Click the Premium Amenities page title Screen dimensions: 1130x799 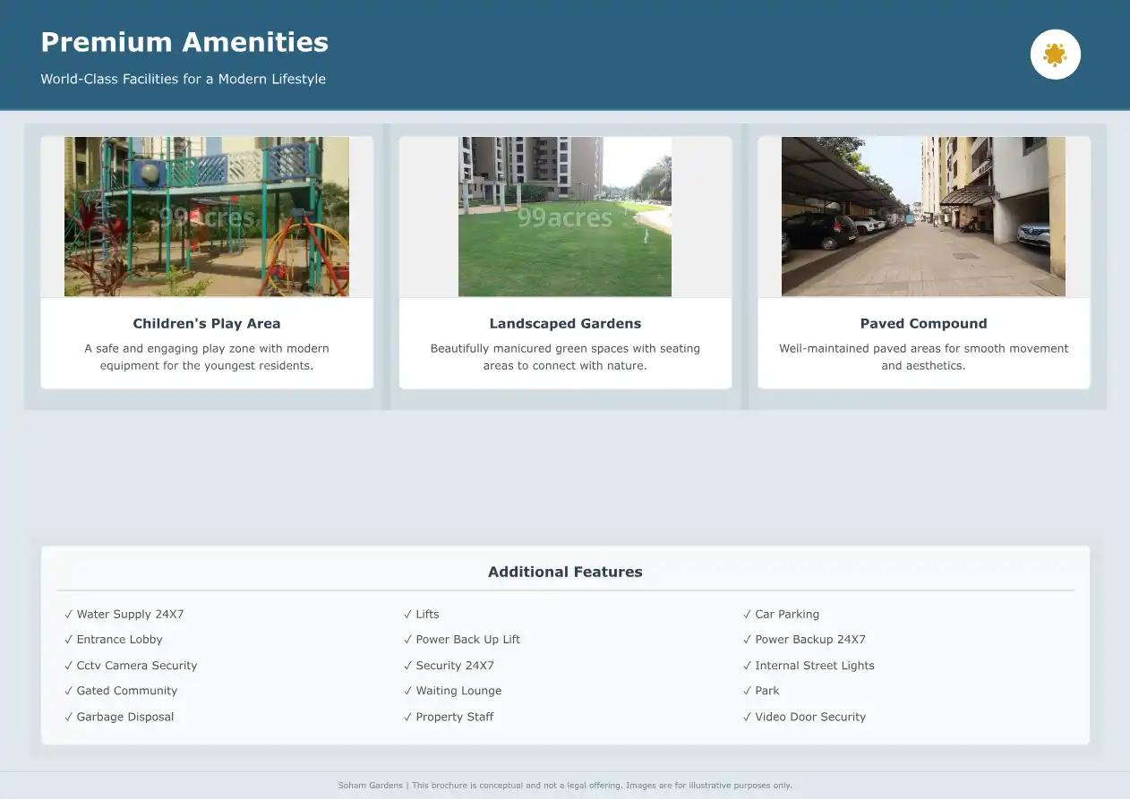coord(184,42)
